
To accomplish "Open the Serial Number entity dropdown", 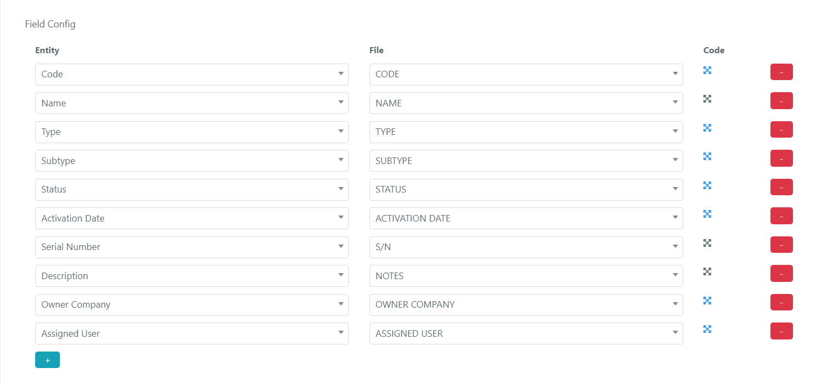I will point(192,247).
